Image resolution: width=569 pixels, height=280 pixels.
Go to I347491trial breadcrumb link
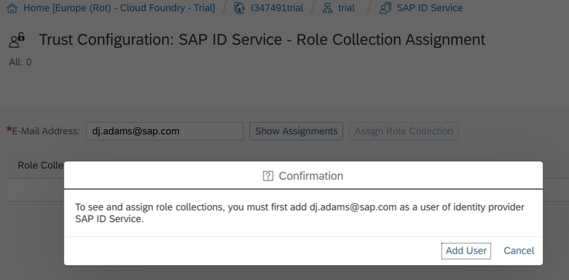click(x=277, y=8)
